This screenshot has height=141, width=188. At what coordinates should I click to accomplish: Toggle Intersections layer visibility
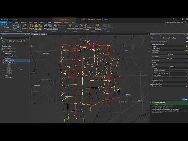click(x=4, y=54)
